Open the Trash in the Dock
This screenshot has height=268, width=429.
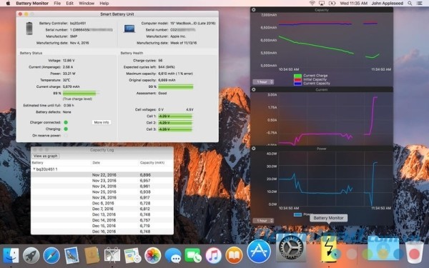tap(414, 252)
